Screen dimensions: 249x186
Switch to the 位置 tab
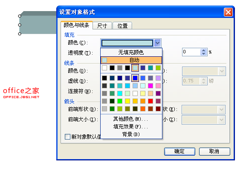pos(122,26)
